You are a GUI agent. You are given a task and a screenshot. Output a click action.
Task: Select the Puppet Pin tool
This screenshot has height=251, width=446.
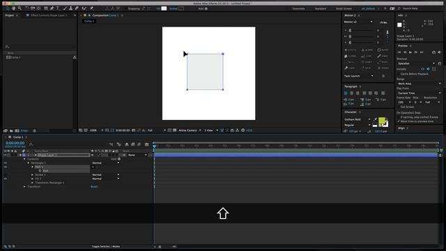91,8
